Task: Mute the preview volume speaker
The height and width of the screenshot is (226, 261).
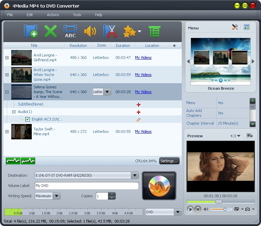Action: (x=206, y=209)
